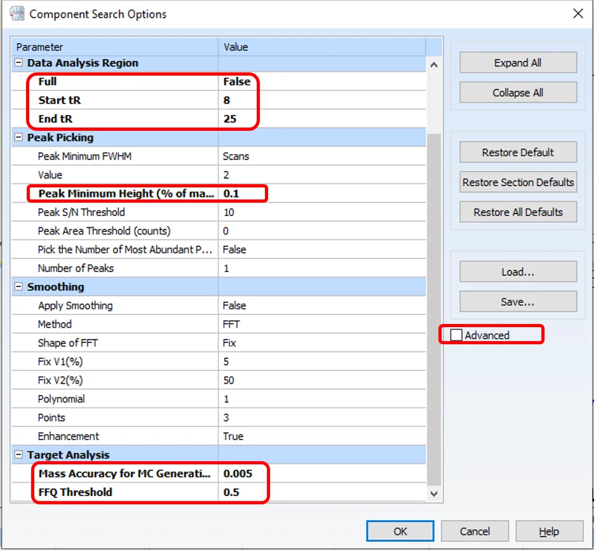Image resolution: width=596 pixels, height=552 pixels.
Task: Open the Load... settings dialog
Action: pos(519,273)
